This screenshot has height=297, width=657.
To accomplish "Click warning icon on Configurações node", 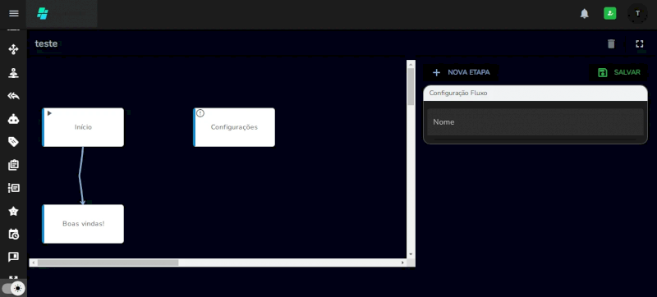I will click(x=200, y=113).
